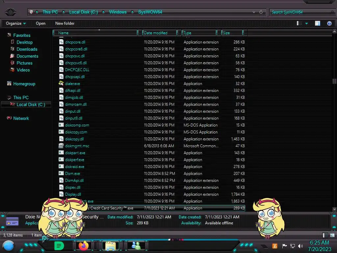The width and height of the screenshot is (337, 253).
Task: Click the DHCPQEC.DLL file icon
Action: (x=61, y=70)
